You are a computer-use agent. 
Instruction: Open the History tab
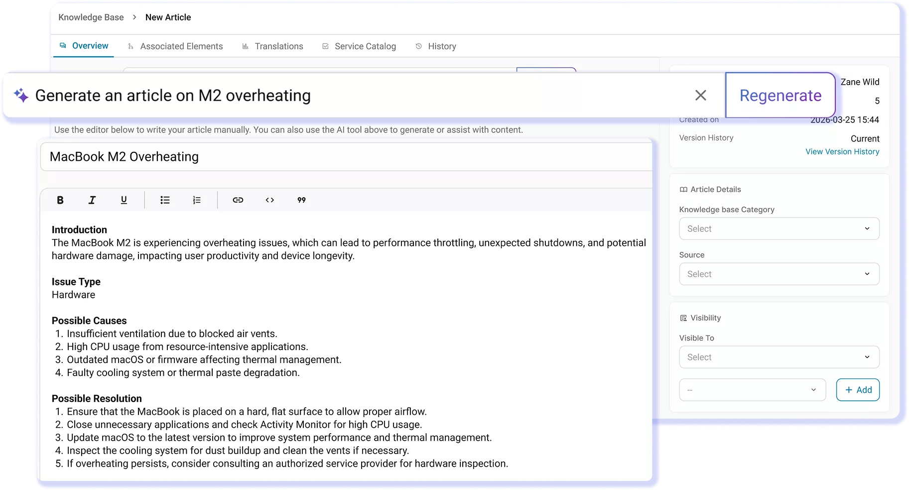coord(436,46)
